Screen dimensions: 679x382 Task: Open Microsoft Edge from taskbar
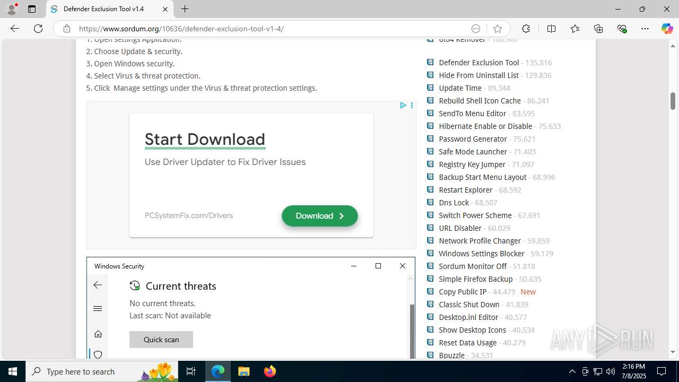click(x=218, y=371)
